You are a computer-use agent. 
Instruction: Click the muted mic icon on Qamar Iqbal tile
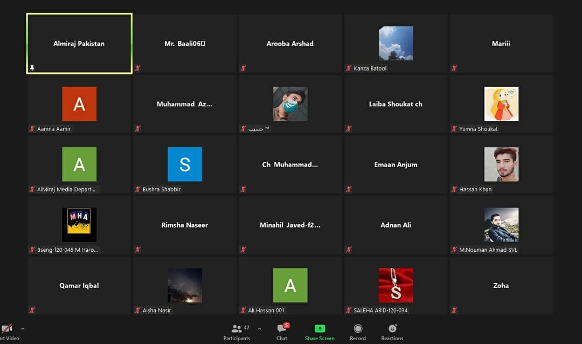click(x=32, y=310)
